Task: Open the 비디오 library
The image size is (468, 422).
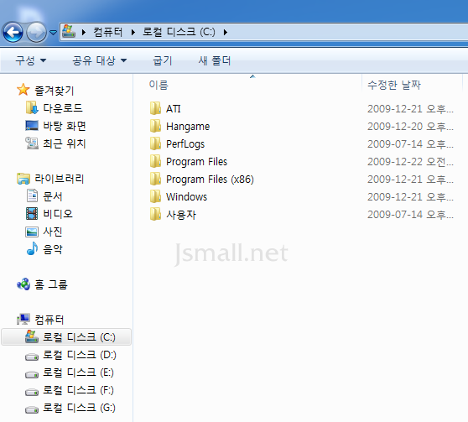Action: (58, 214)
